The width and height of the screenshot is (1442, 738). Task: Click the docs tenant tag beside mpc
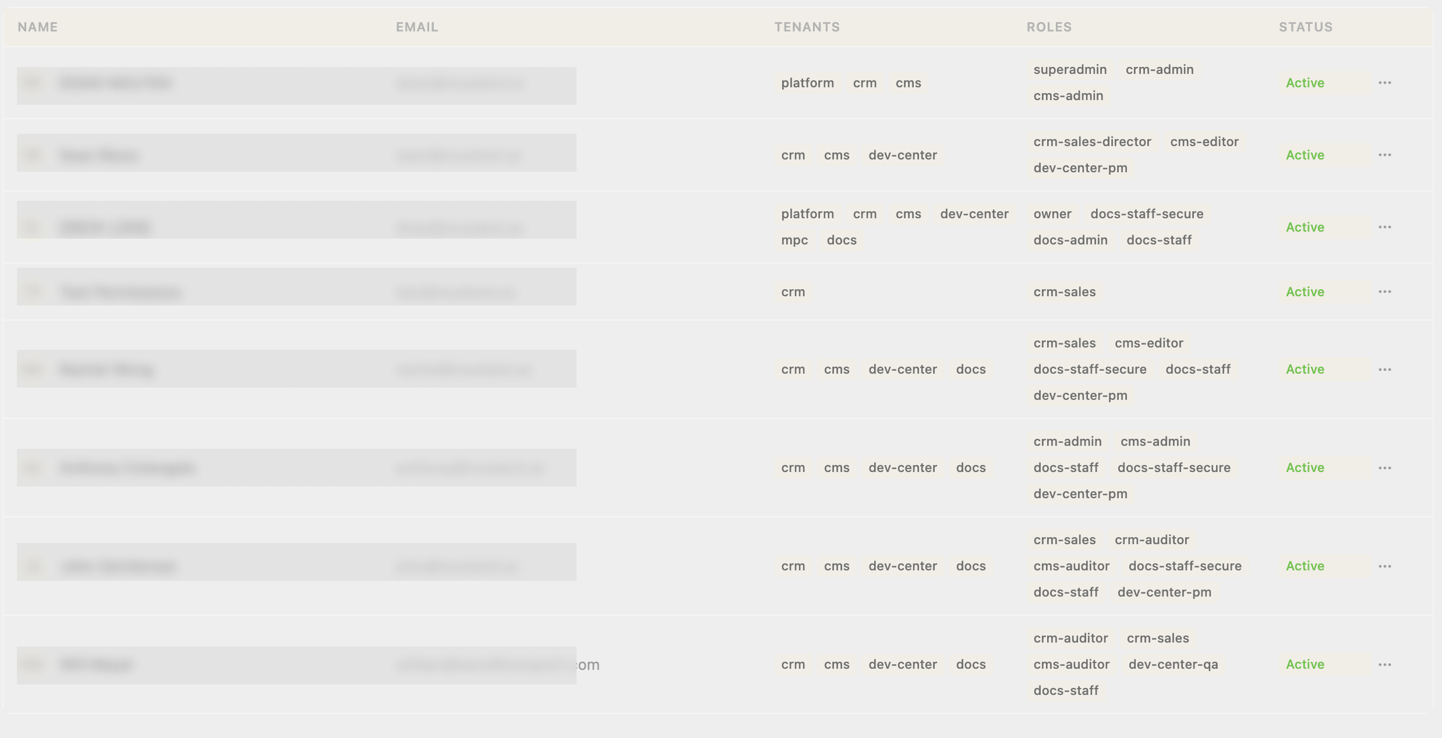pyautogui.click(x=841, y=240)
